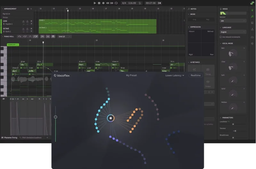Open the Grid 1/2 dropdown
Screen dimensions: 256x169
pyautogui.click(x=65, y=36)
